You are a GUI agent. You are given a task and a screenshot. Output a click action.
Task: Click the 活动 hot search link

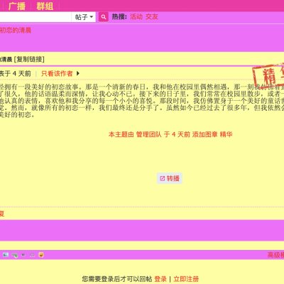coord(136,16)
